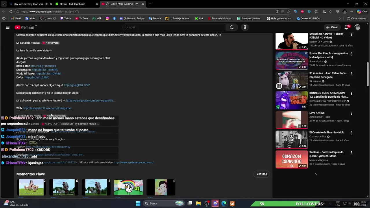
Task: Open Twitch bookmark
Action: pyautogui.click(x=66, y=18)
